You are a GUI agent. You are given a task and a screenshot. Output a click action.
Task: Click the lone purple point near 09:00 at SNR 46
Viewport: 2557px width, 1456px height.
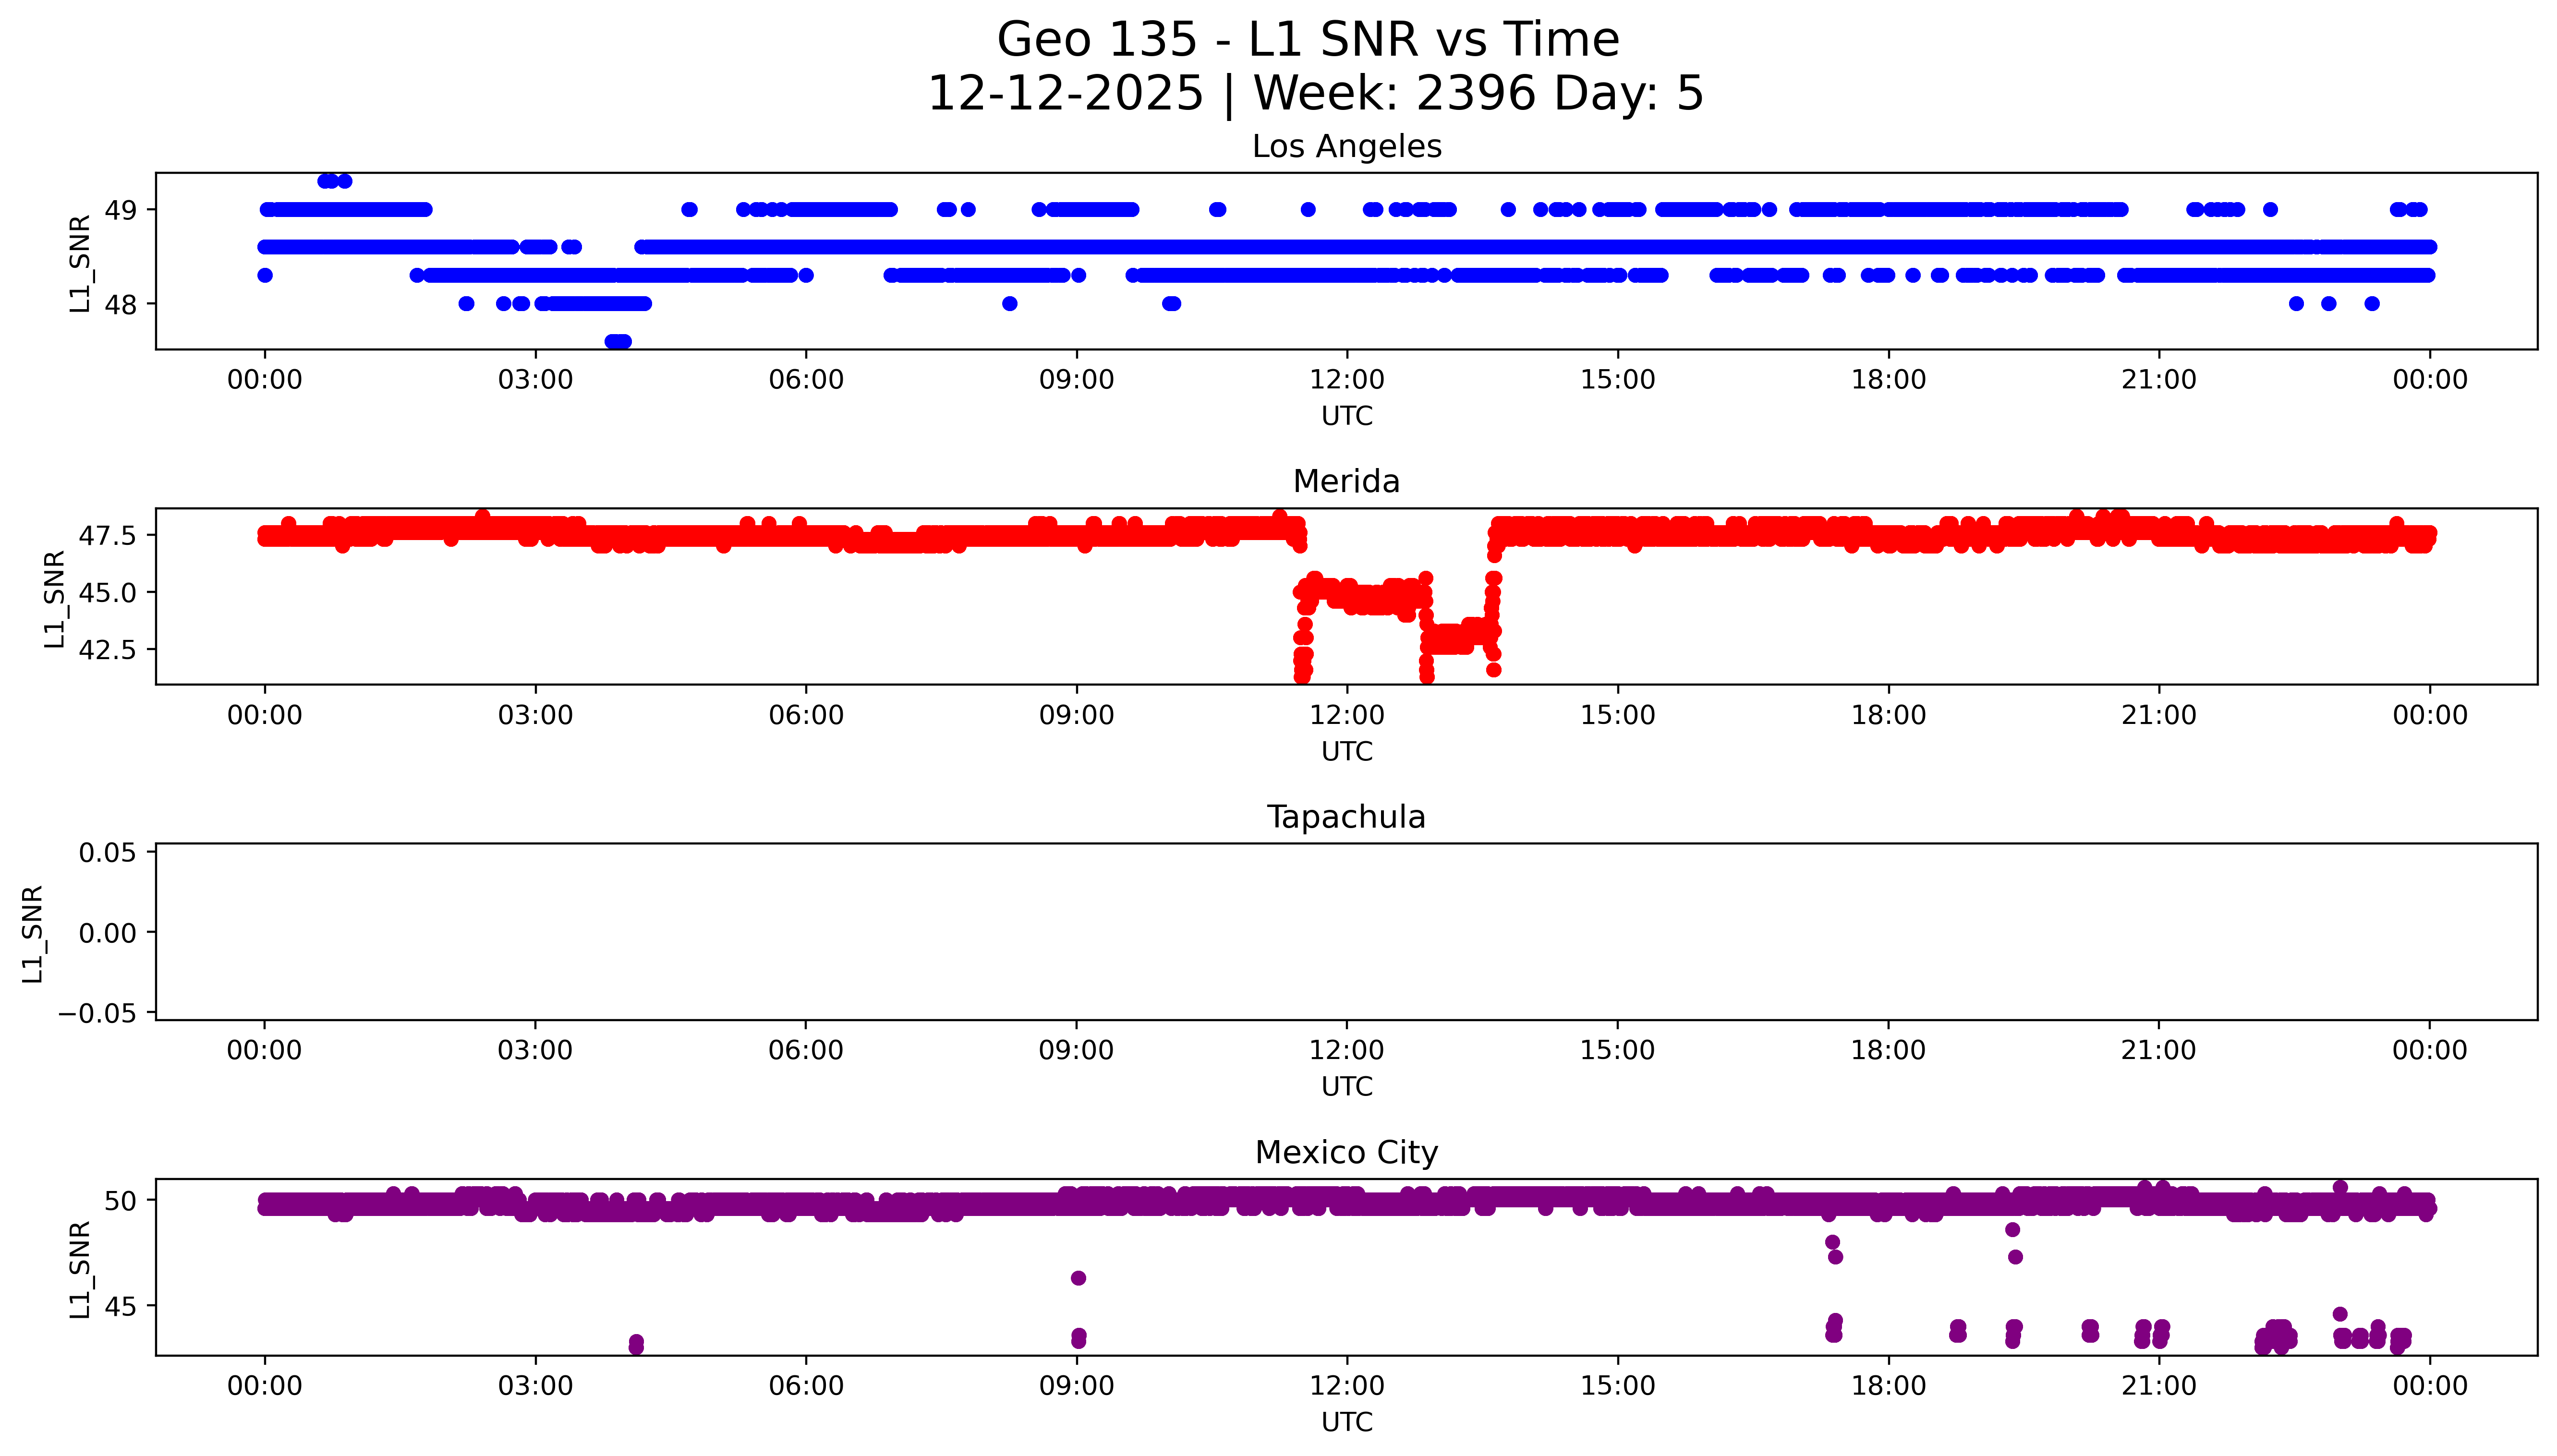(x=1078, y=1278)
